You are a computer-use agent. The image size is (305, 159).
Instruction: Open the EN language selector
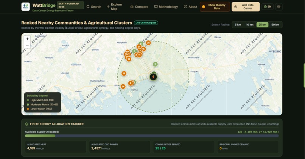click(x=268, y=6)
